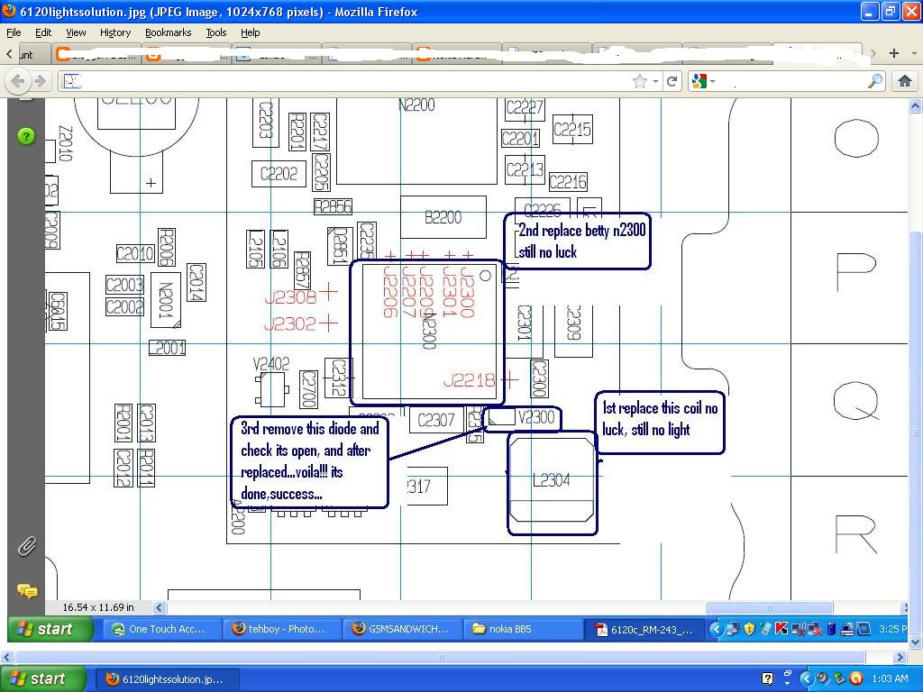Click the paperclip icon on the left sidebar
The image size is (923, 692).
tap(26, 546)
